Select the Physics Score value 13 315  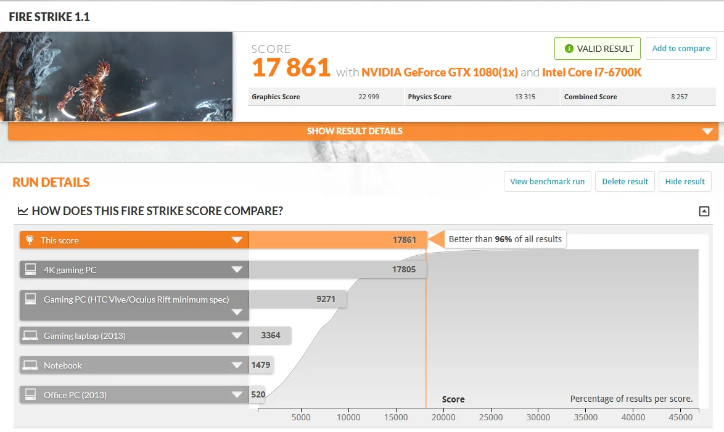tap(525, 97)
